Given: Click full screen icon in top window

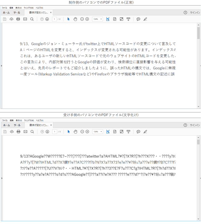Looking at the screenshot, I should tap(122, 19).
